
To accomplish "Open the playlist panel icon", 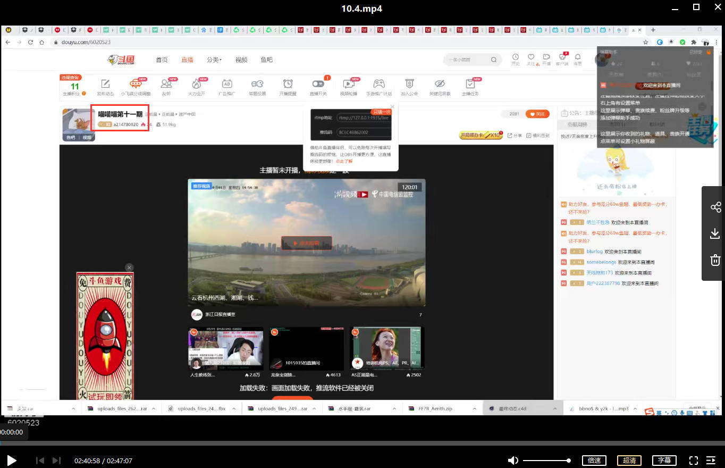I will coord(711,461).
